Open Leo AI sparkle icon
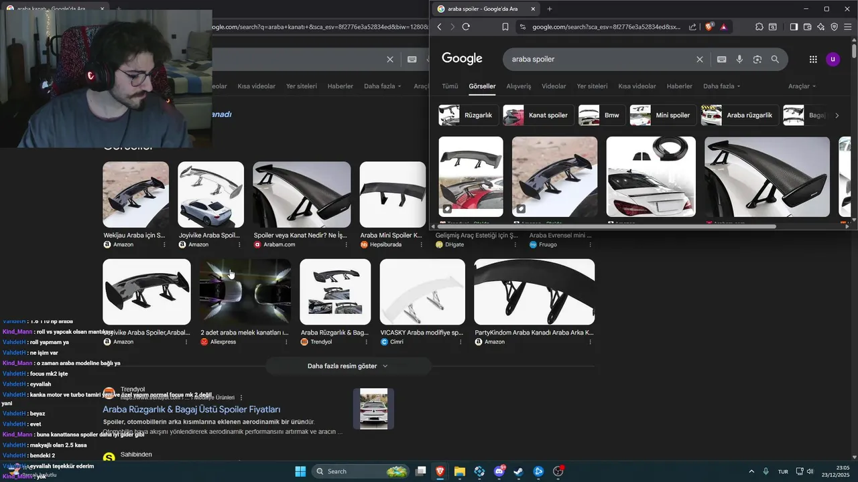Screen dimensions: 858x482 pyautogui.click(x=820, y=27)
